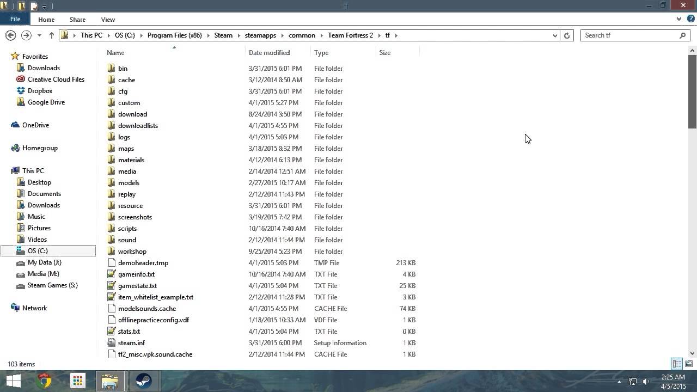This screenshot has height=392, width=697.
Task: Switch to details view layout button
Action: tap(677, 364)
